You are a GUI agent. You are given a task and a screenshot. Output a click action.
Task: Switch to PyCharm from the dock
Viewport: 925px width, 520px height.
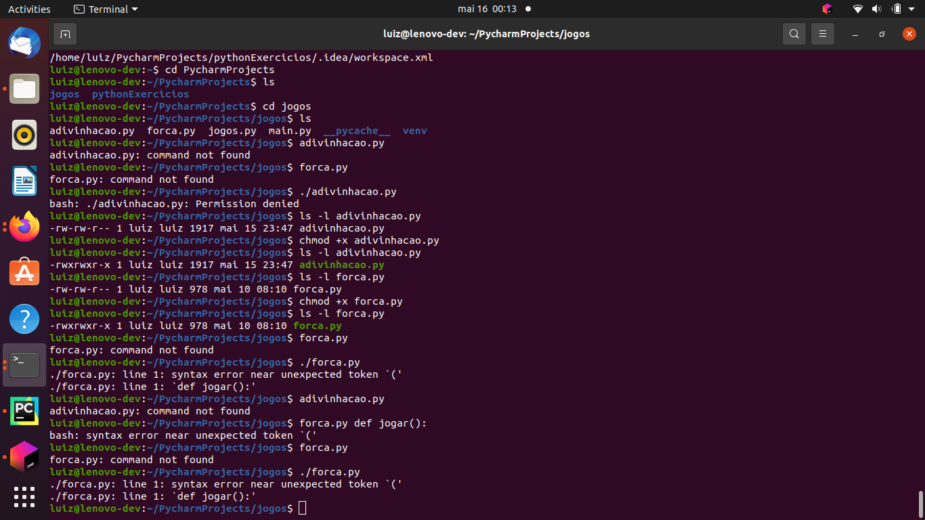click(24, 411)
